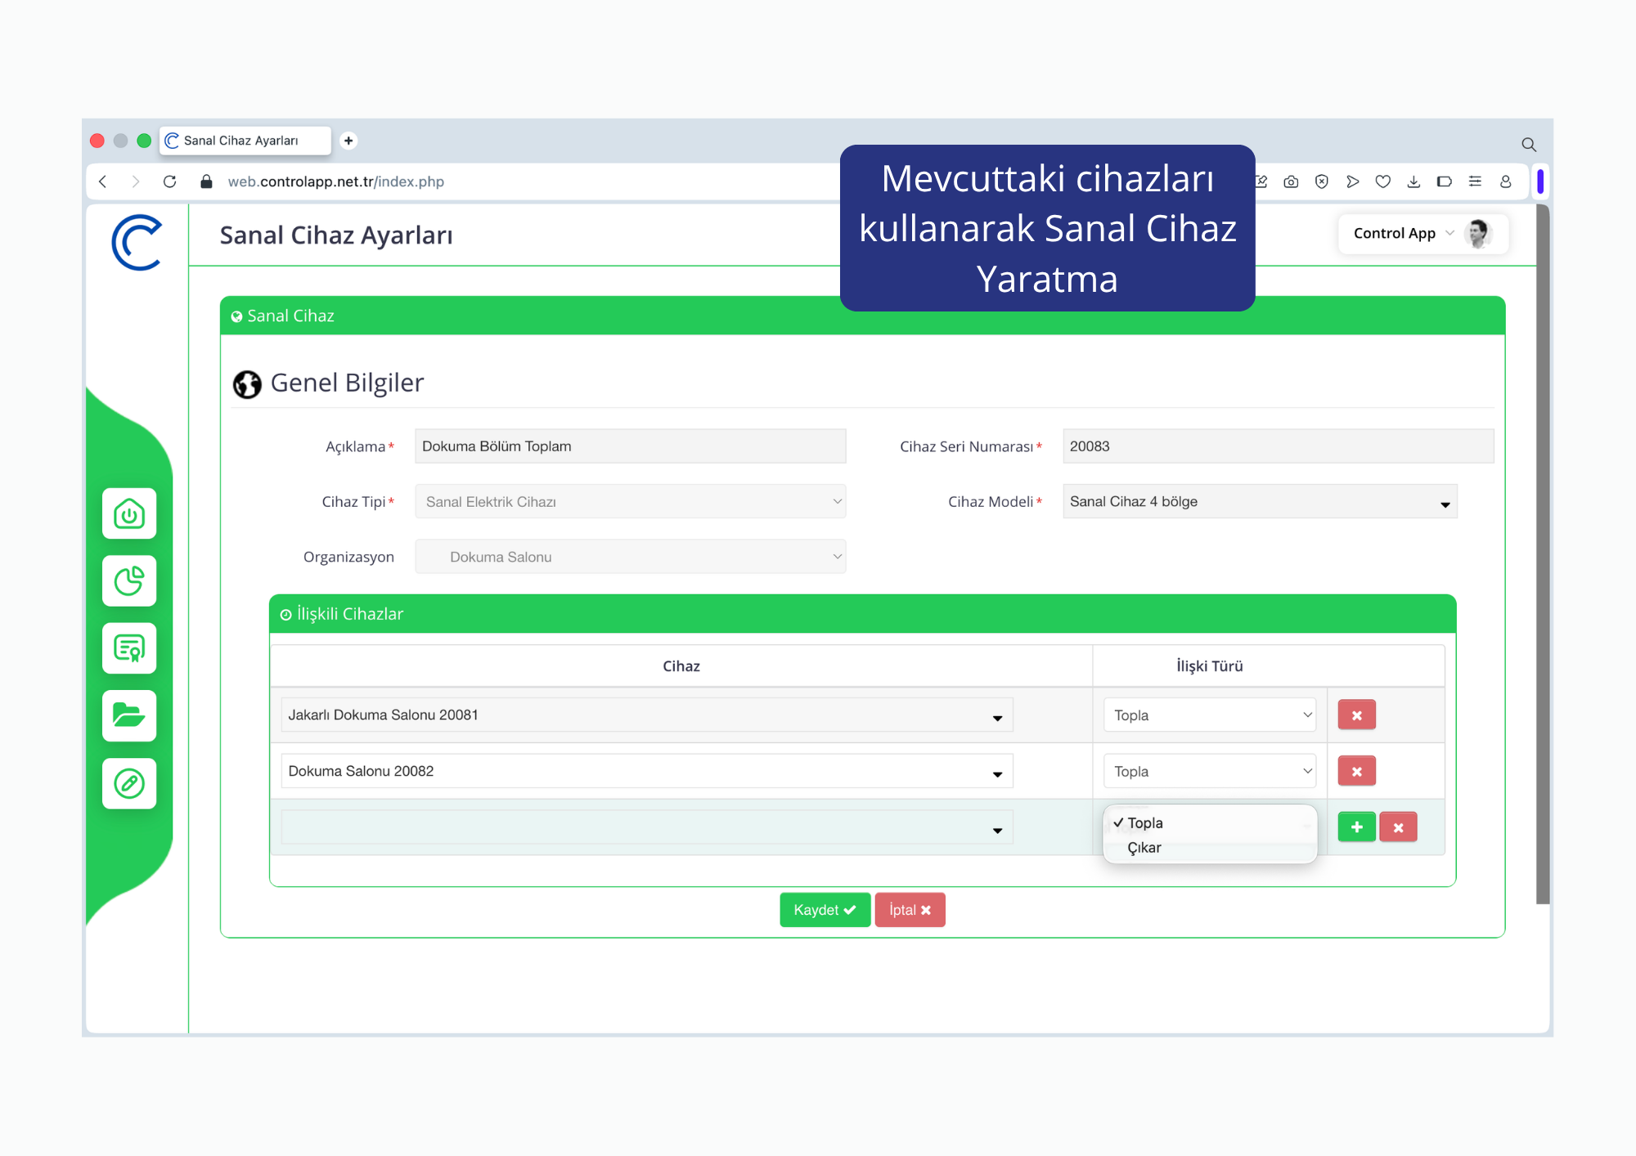Image resolution: width=1636 pixels, height=1156 pixels.
Task: Click the İlişki Türü column header
Action: 1209,666
